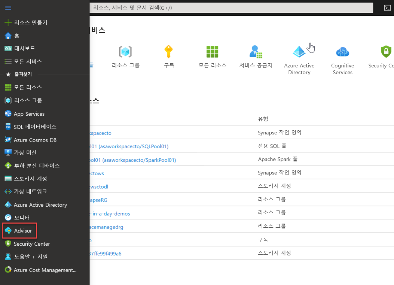
Task: Select '도움말 + 지원' sidebar entry
Action: [31, 257]
